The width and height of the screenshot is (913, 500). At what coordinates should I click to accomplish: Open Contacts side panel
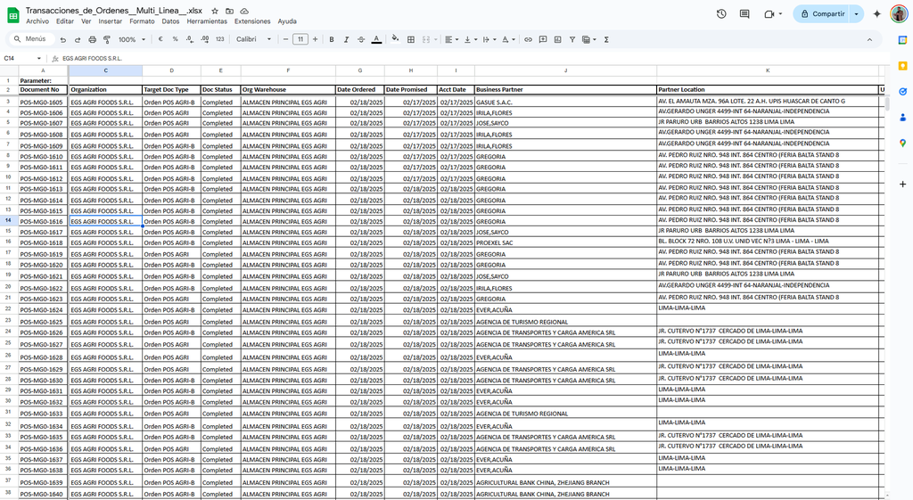tap(902, 117)
